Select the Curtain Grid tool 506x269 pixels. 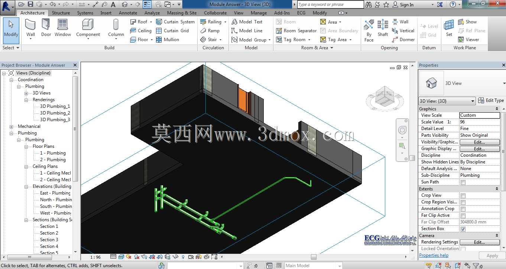point(172,31)
